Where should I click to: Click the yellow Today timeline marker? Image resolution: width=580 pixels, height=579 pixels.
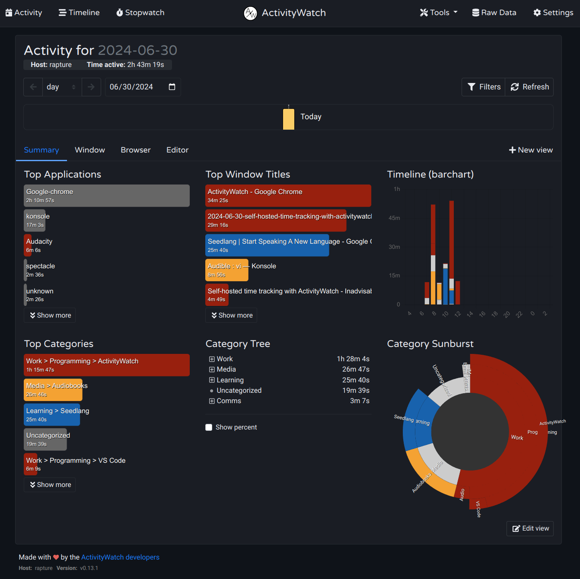point(289,119)
